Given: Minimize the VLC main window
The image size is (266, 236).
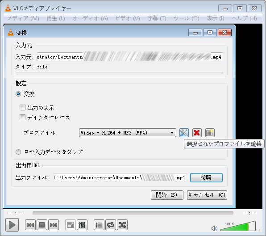Looking at the screenshot, I should pyautogui.click(x=225, y=8).
